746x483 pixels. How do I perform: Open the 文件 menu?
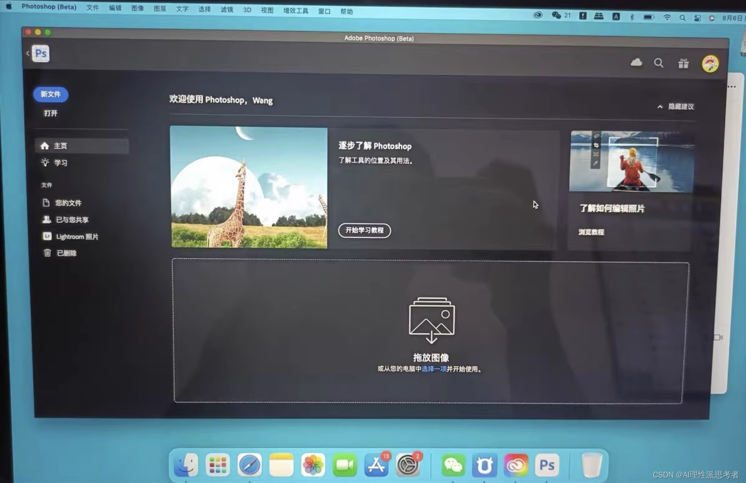[93, 8]
